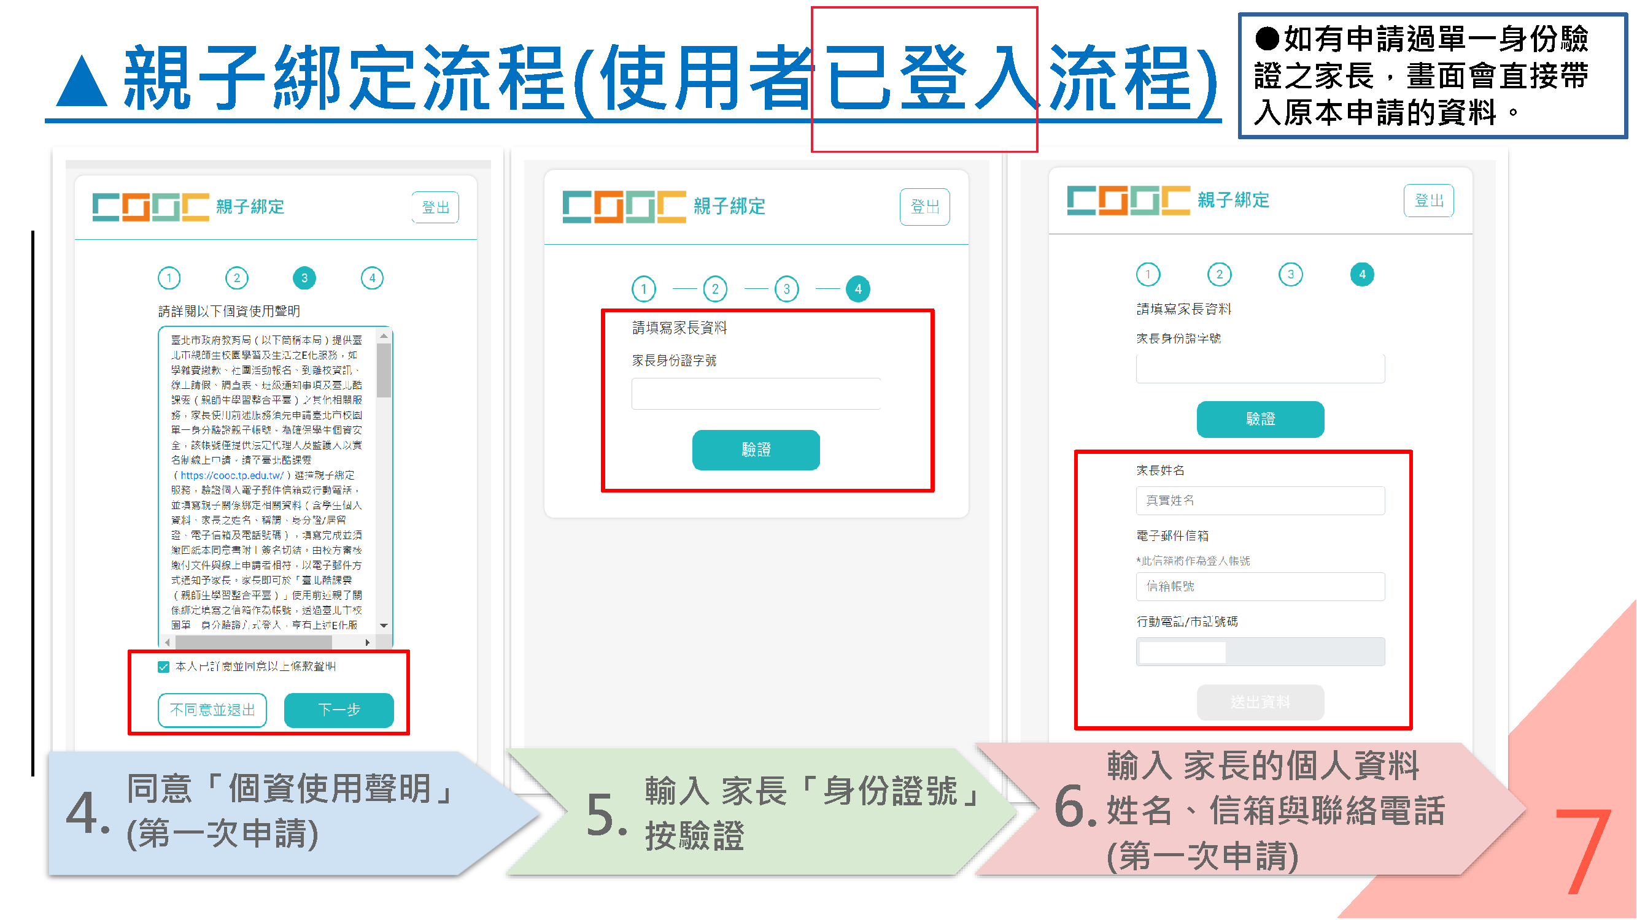Click the 家長身份證字號 label in the middle panel
This screenshot has width=1637, height=920.
[673, 361]
